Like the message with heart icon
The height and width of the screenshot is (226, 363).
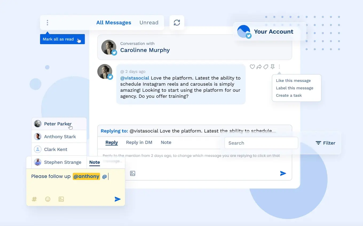tap(252, 67)
